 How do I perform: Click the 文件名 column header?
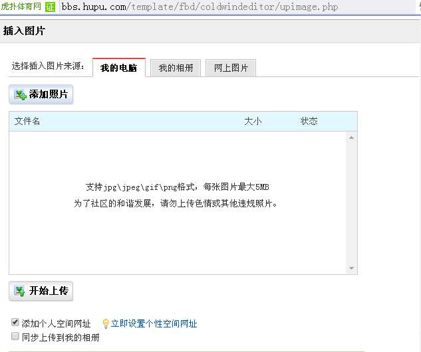[27, 121]
